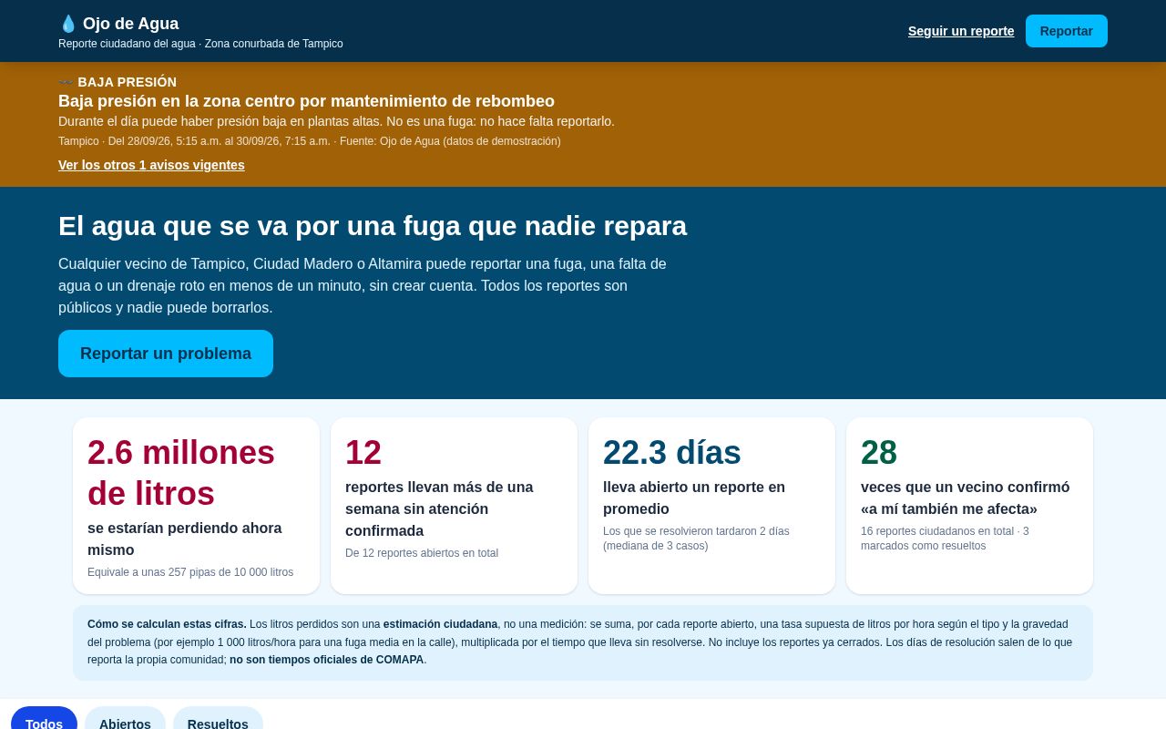This screenshot has height=729, width=1166.
Task: Click the 12 reportes statistic number
Action: tap(363, 453)
